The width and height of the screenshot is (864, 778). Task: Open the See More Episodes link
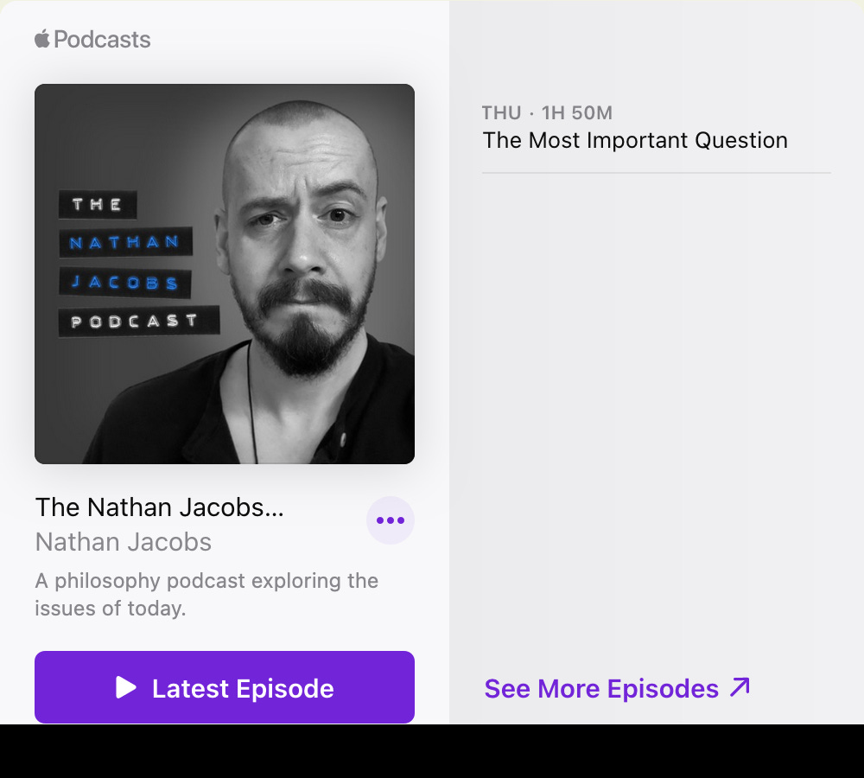click(617, 688)
